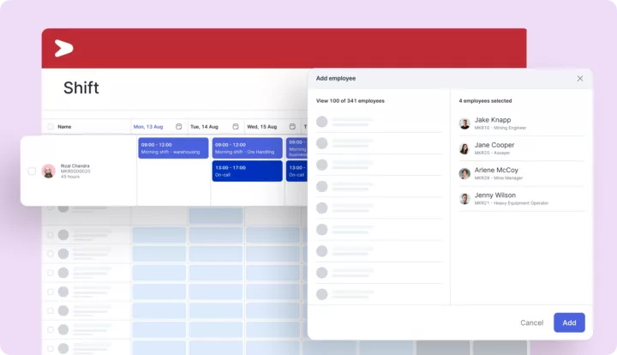Click Jake Knapp's profile photo

click(x=464, y=123)
